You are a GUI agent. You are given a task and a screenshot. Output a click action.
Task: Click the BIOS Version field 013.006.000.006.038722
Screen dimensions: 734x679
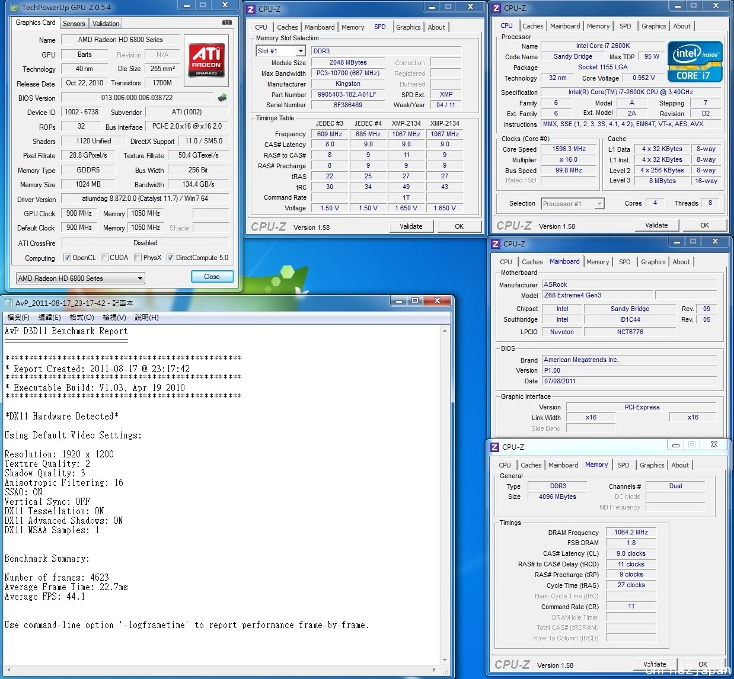137,98
